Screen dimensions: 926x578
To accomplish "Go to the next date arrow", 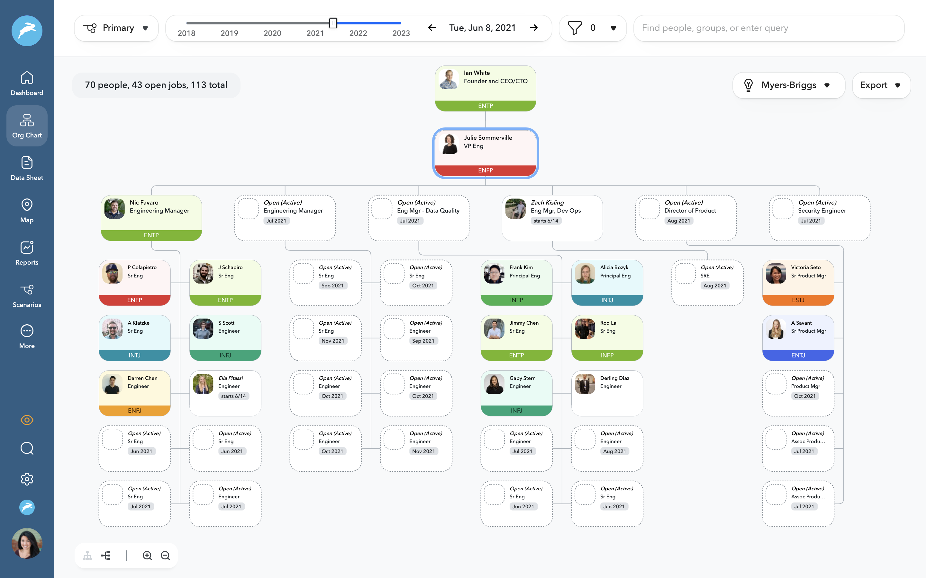I will pyautogui.click(x=534, y=28).
